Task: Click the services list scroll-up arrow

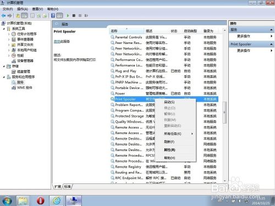Action: 225,30
